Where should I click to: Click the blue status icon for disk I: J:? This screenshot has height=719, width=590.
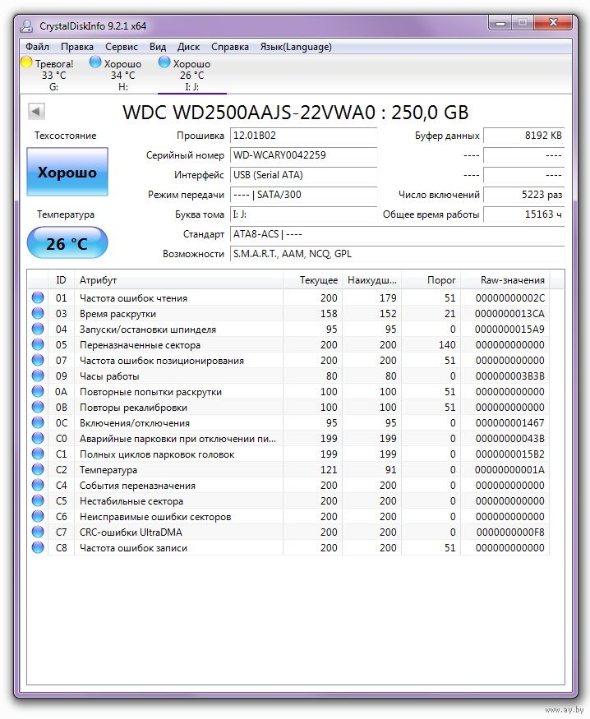point(164,62)
